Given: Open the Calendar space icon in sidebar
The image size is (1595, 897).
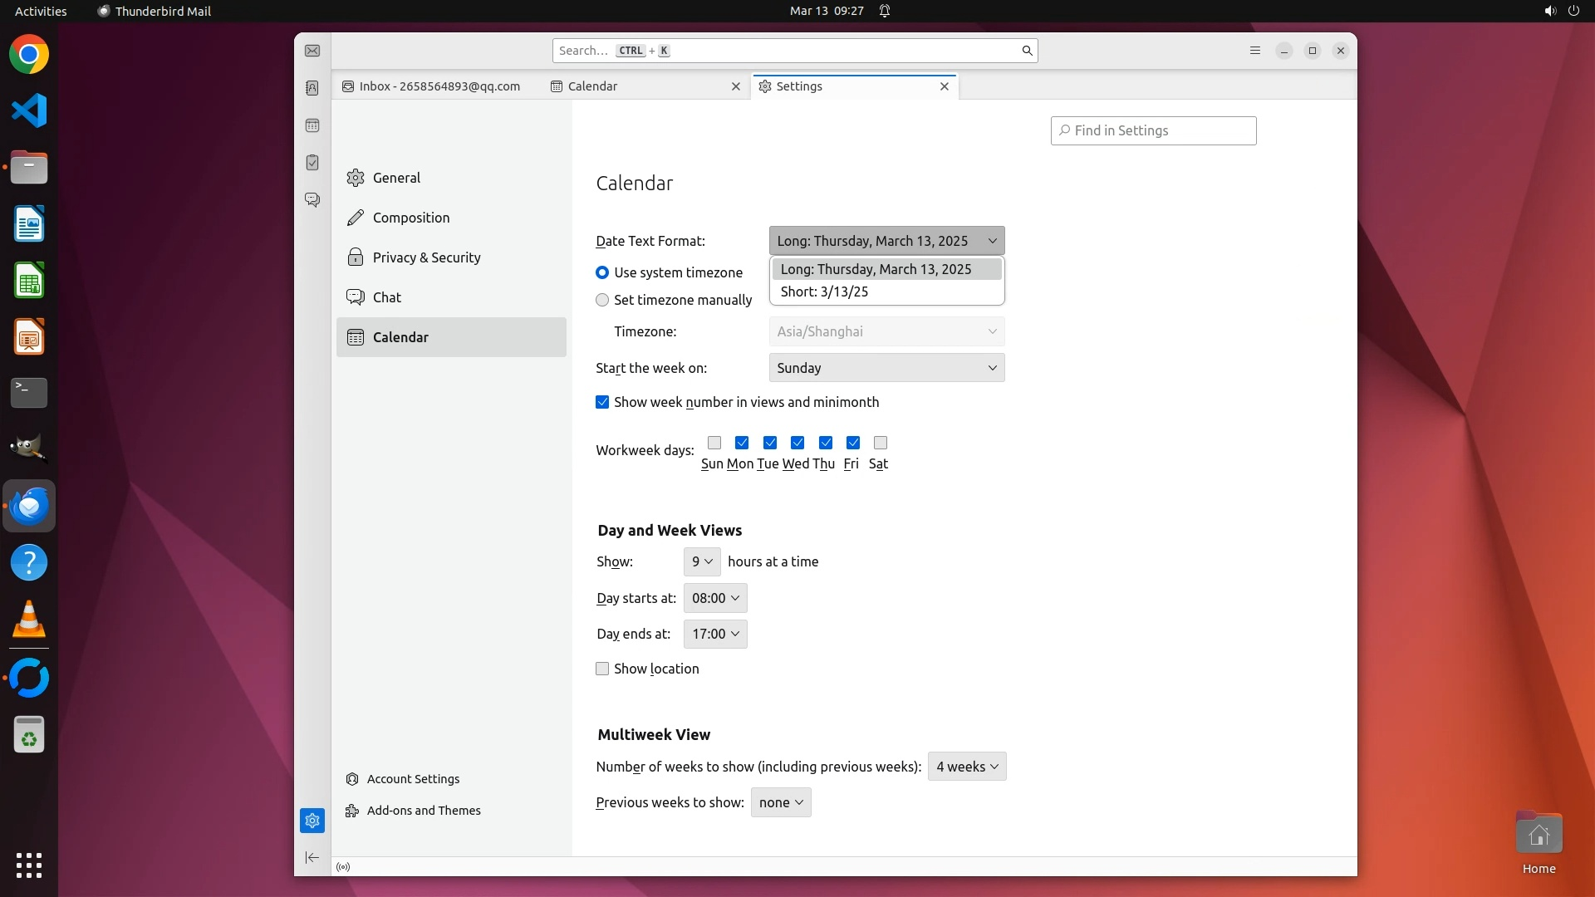Looking at the screenshot, I should [312, 125].
